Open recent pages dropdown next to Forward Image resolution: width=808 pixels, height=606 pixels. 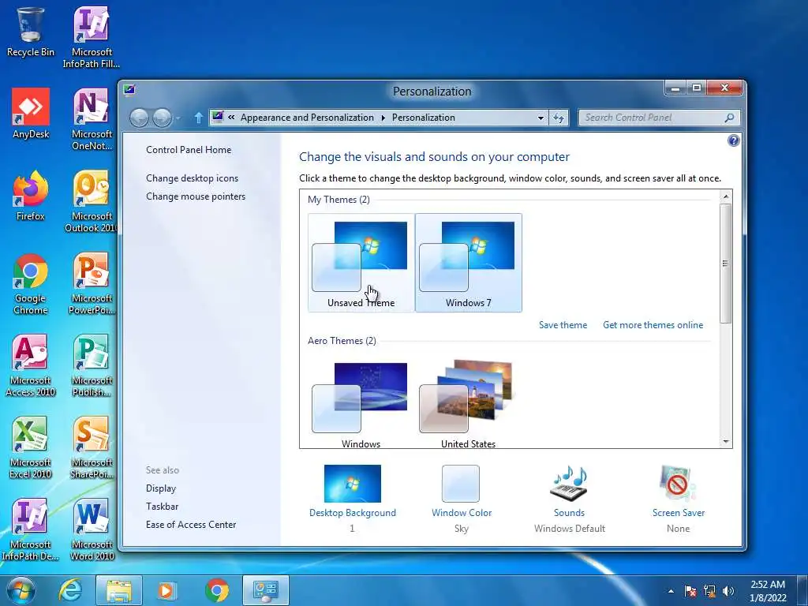pyautogui.click(x=178, y=118)
